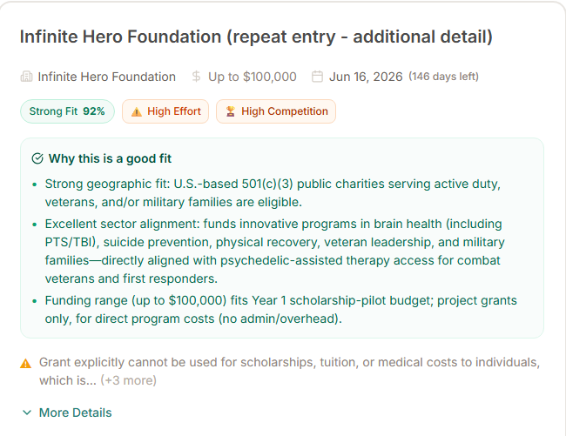The image size is (566, 436).
Task: Open More Details section
Action: click(x=75, y=413)
